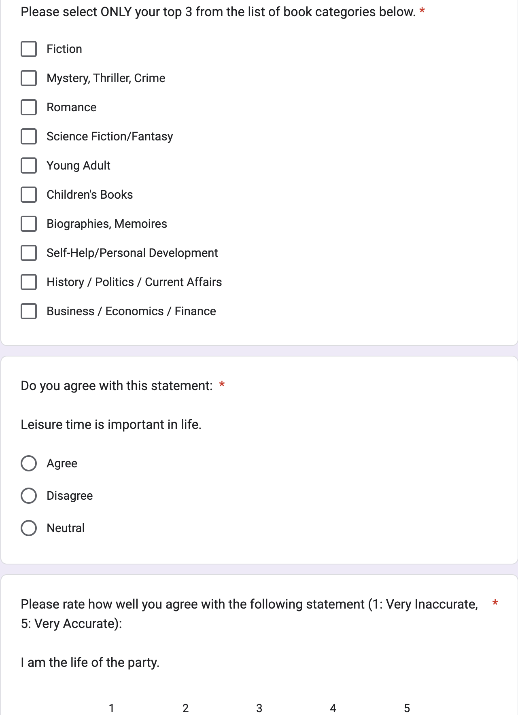Click 'I am the life of the party' text

[90, 662]
